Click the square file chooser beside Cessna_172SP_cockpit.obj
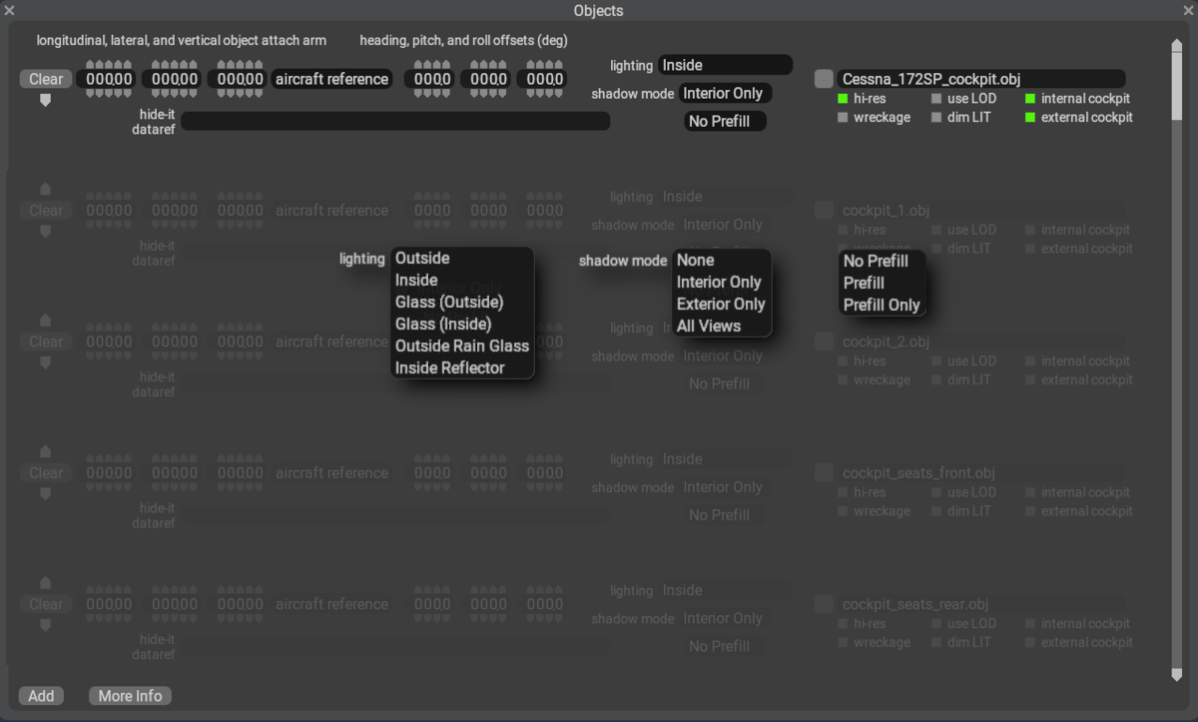 tap(824, 79)
